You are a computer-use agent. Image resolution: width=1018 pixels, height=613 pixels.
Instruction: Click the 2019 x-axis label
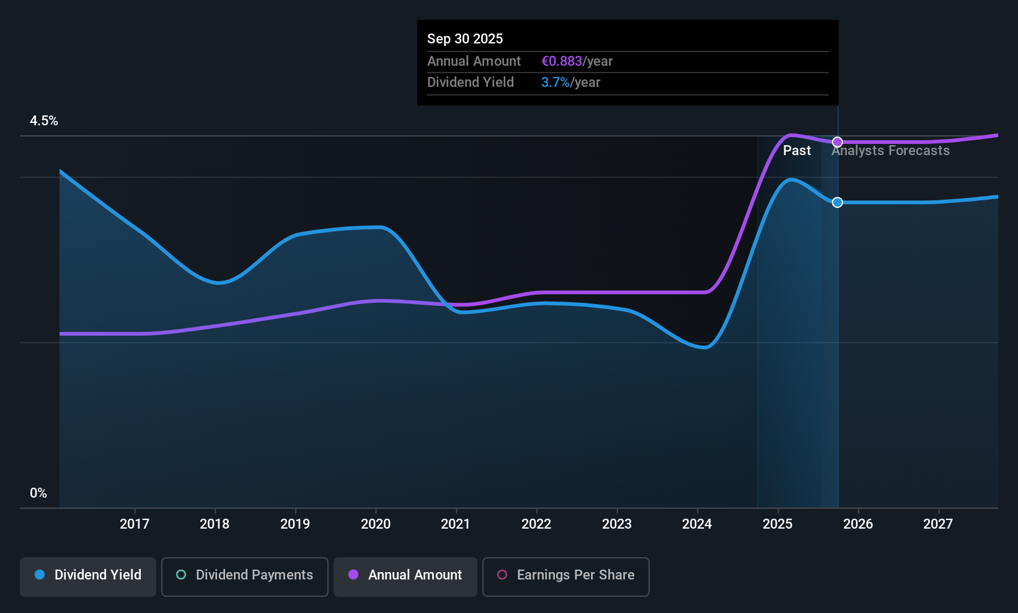(x=295, y=524)
